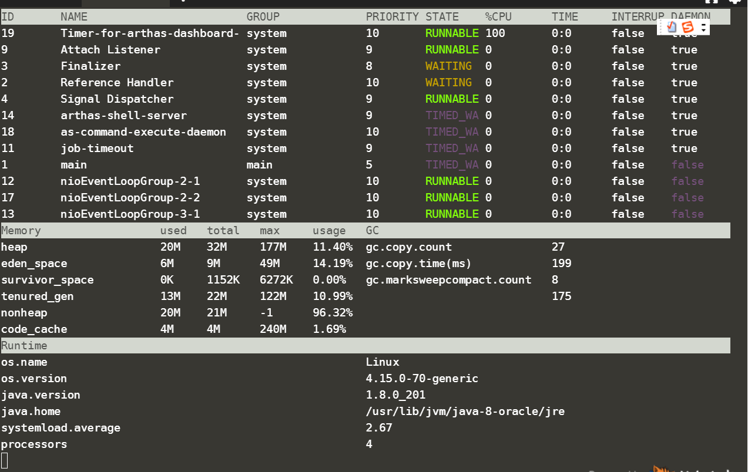Click the GC section header label
This screenshot has height=472, width=748.
tap(373, 231)
